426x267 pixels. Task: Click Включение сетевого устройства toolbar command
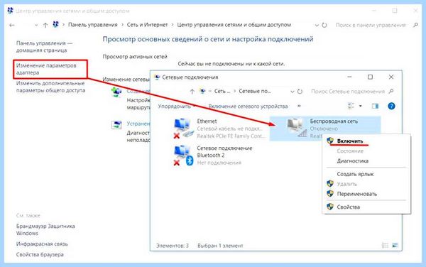248,107
